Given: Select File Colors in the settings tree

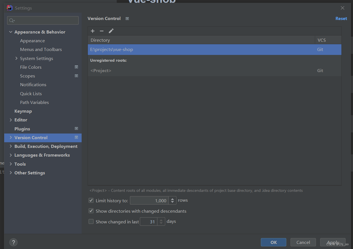Looking at the screenshot, I should pos(31,67).
